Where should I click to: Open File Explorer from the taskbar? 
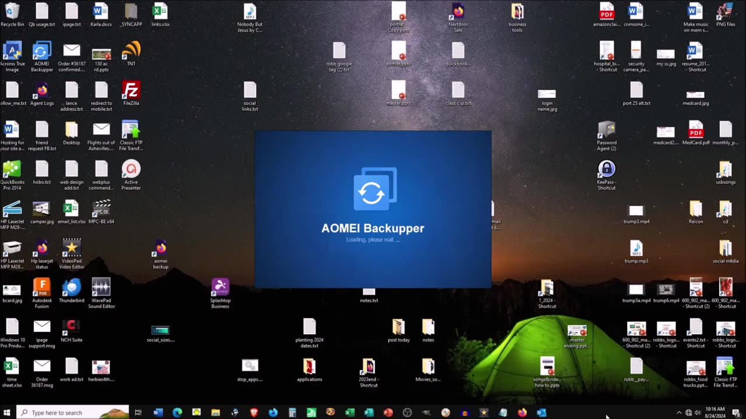click(x=216, y=413)
